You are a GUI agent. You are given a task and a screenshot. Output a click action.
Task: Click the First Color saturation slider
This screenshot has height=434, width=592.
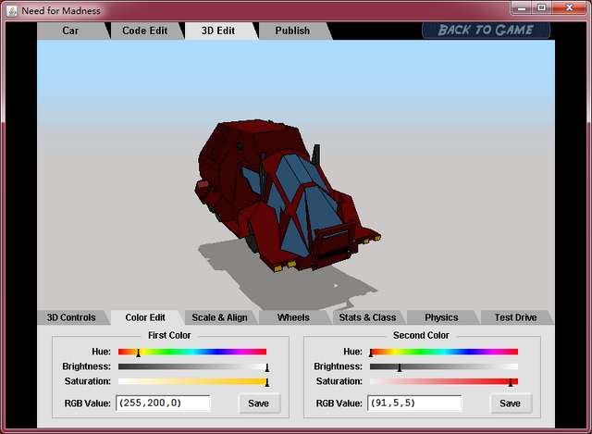click(x=192, y=381)
